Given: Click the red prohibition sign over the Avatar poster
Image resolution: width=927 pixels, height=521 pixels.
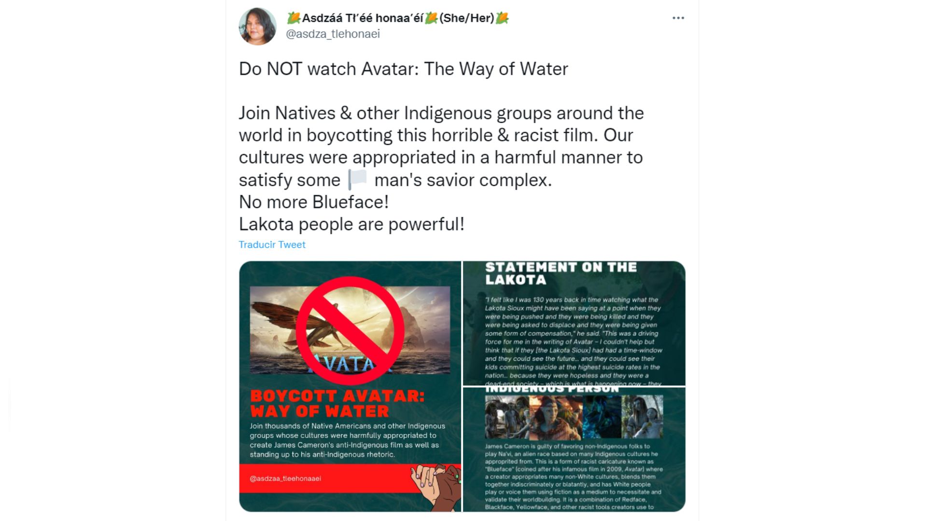Looking at the screenshot, I should (x=350, y=331).
